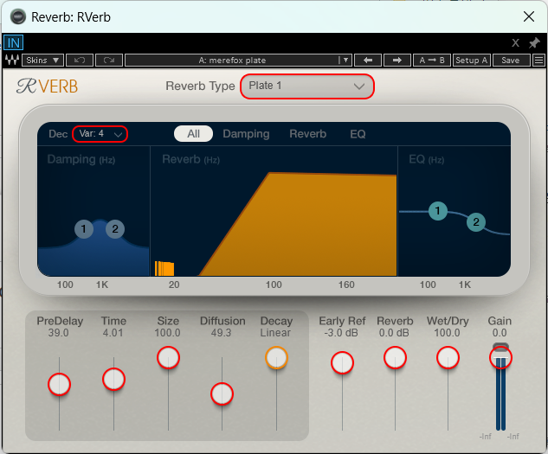This screenshot has width=548, height=454.
Task: Click the Diffusion value 49.3
Action: (222, 333)
